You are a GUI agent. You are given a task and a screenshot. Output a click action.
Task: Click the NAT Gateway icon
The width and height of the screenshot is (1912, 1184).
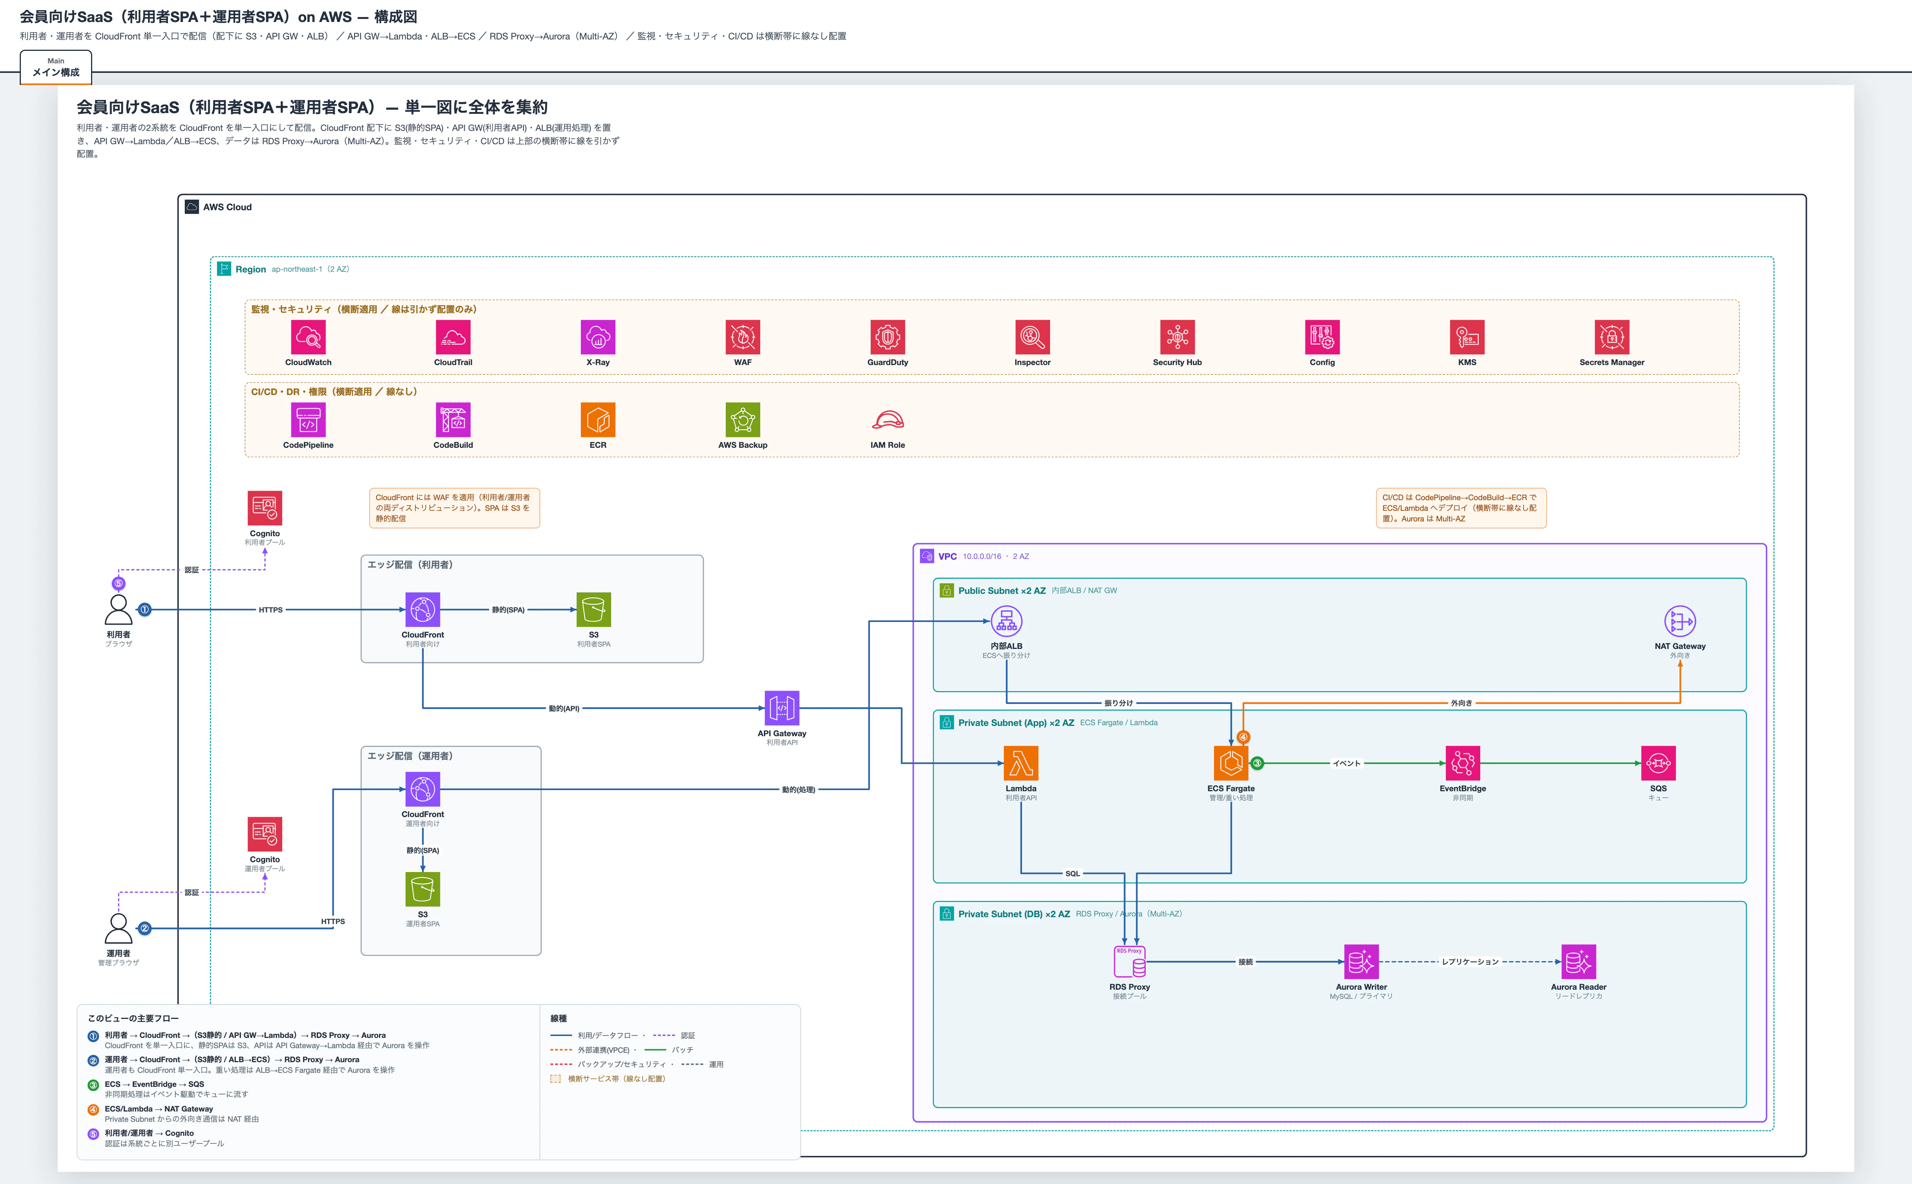click(1679, 621)
